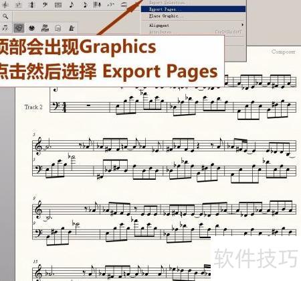Click the 4/4 time signature on Track 2

coord(64,107)
